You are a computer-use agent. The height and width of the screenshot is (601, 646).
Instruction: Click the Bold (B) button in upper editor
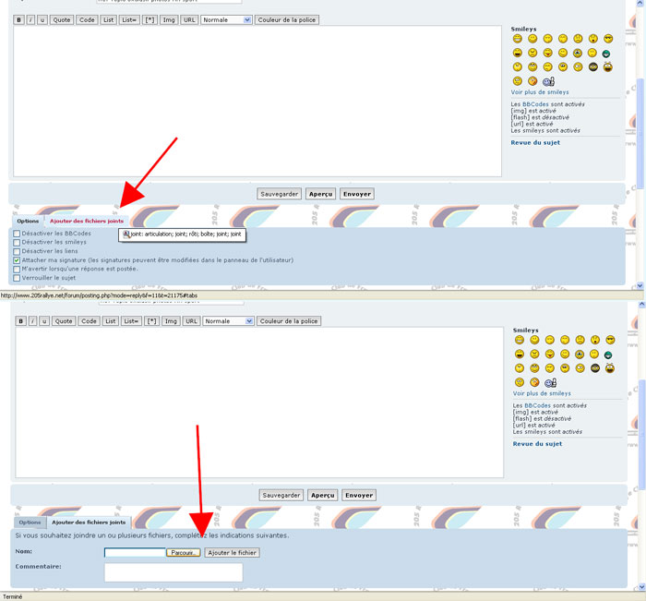pos(18,19)
